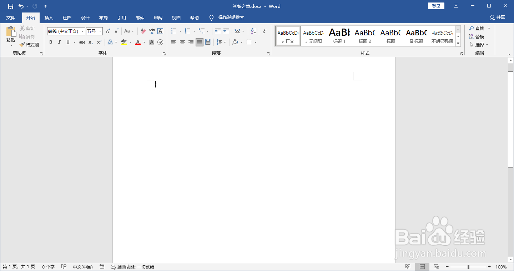Open ribbon display options icon
The image size is (514, 271).
coord(456,6)
